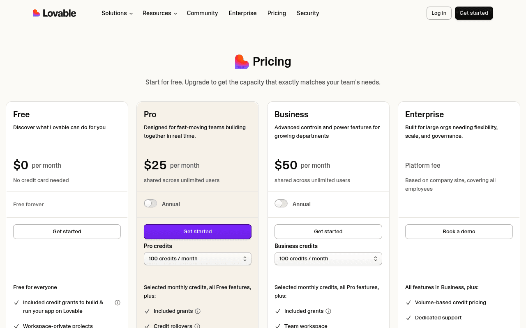Image resolution: width=526 pixels, height=328 pixels.
Task: Click 'No credit card needed' text
Action: (x=41, y=180)
